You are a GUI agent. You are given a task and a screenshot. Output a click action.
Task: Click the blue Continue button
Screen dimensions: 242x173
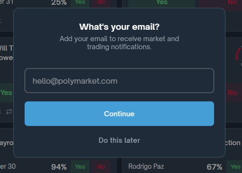[119, 113]
